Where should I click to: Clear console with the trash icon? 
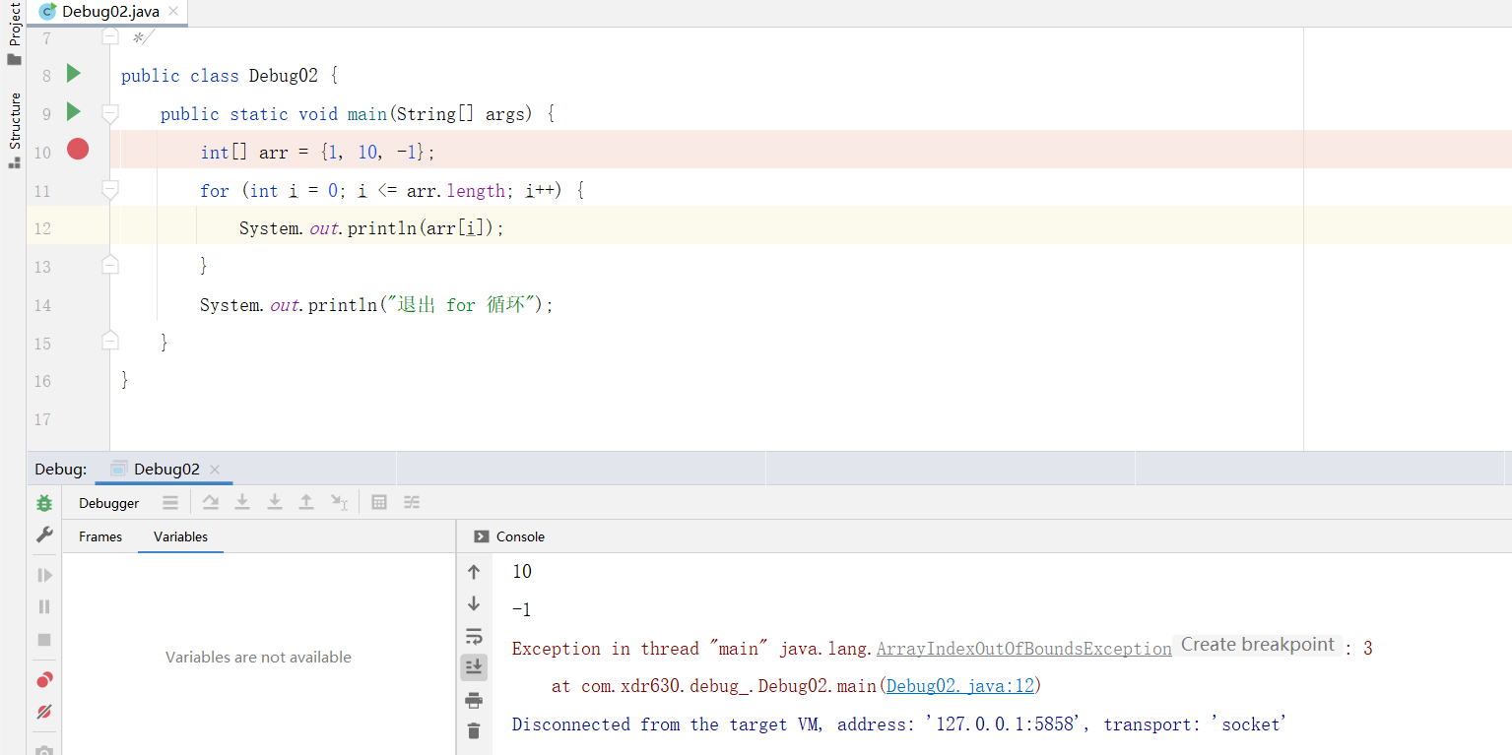[x=474, y=731]
